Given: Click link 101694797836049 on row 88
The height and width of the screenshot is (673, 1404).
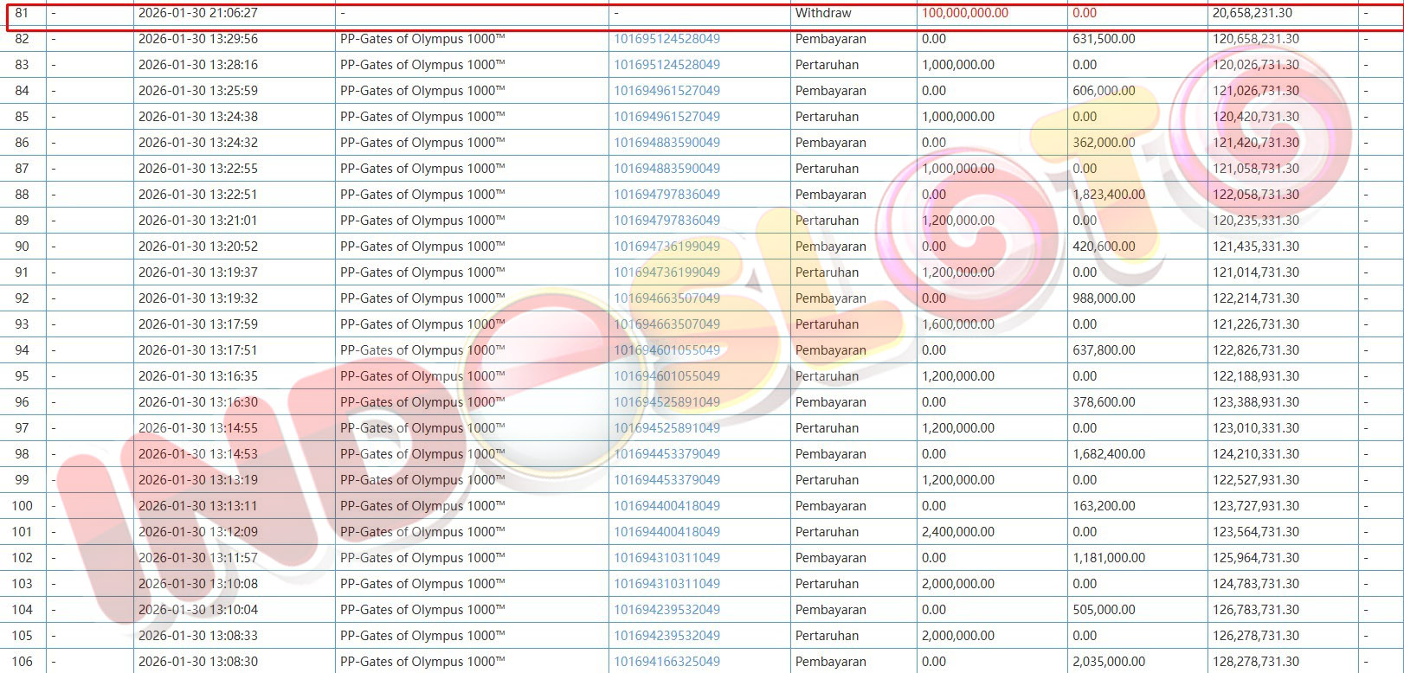Looking at the screenshot, I should point(667,195).
